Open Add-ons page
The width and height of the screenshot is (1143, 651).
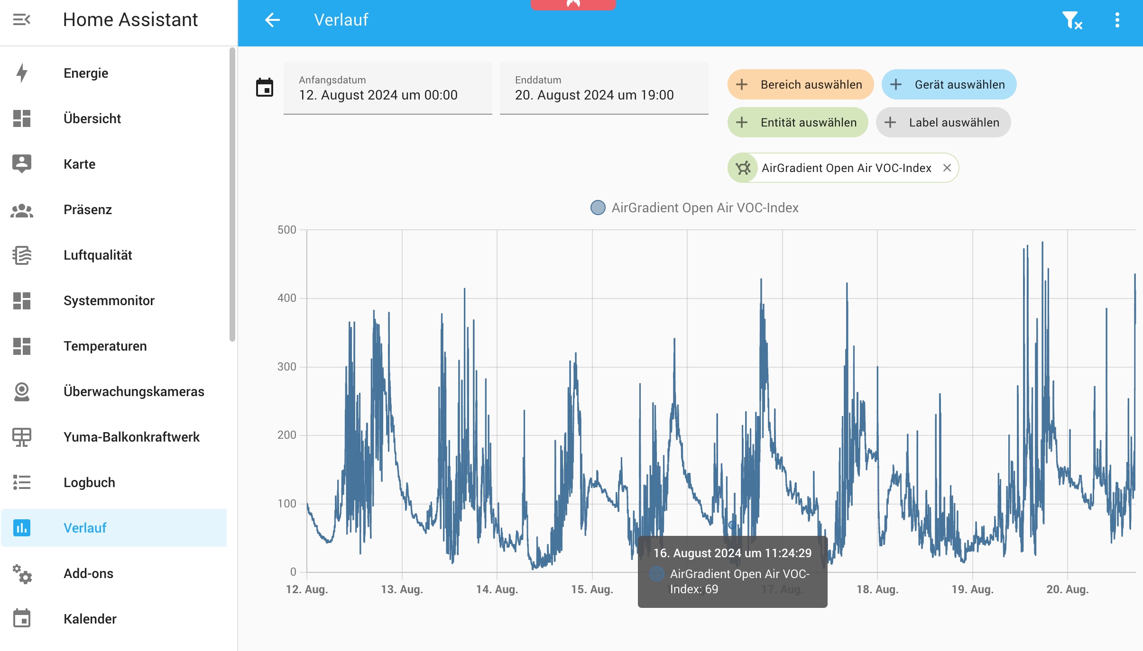(x=114, y=573)
